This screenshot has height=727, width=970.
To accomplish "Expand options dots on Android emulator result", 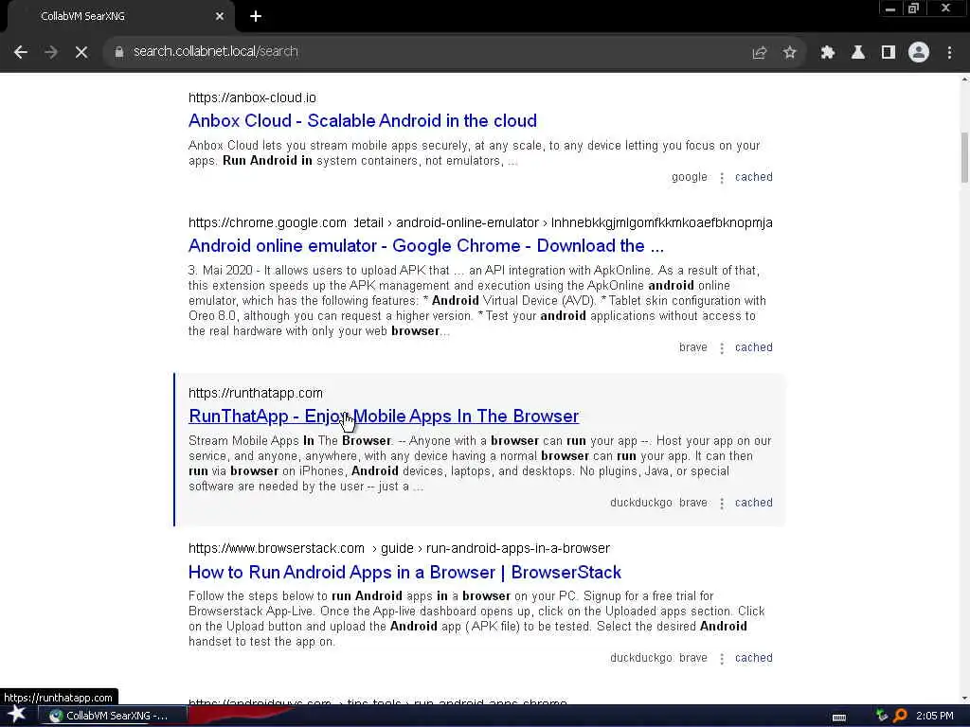I will pyautogui.click(x=721, y=348).
